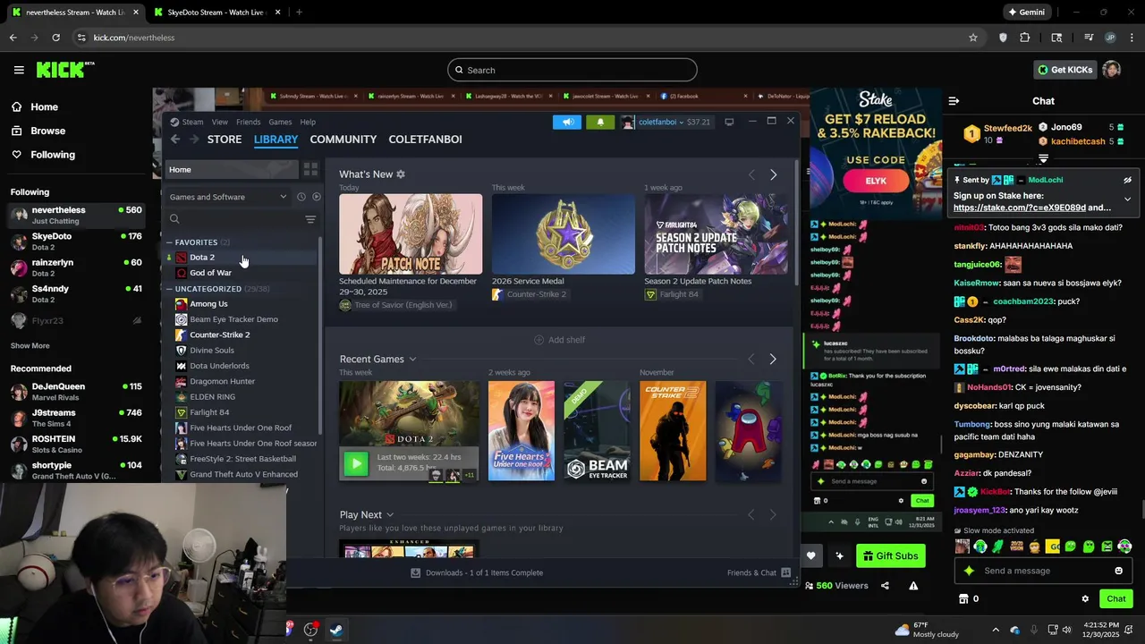Open the chat shop icon showing 0
This screenshot has width=1145, height=644.
pyautogui.click(x=969, y=598)
